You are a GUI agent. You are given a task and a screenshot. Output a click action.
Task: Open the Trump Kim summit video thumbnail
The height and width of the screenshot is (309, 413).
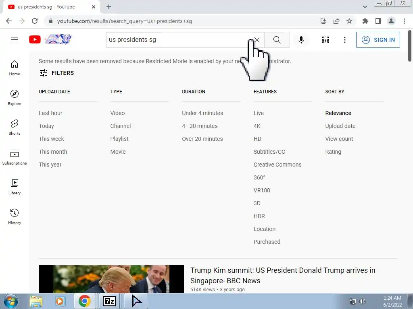click(x=111, y=279)
